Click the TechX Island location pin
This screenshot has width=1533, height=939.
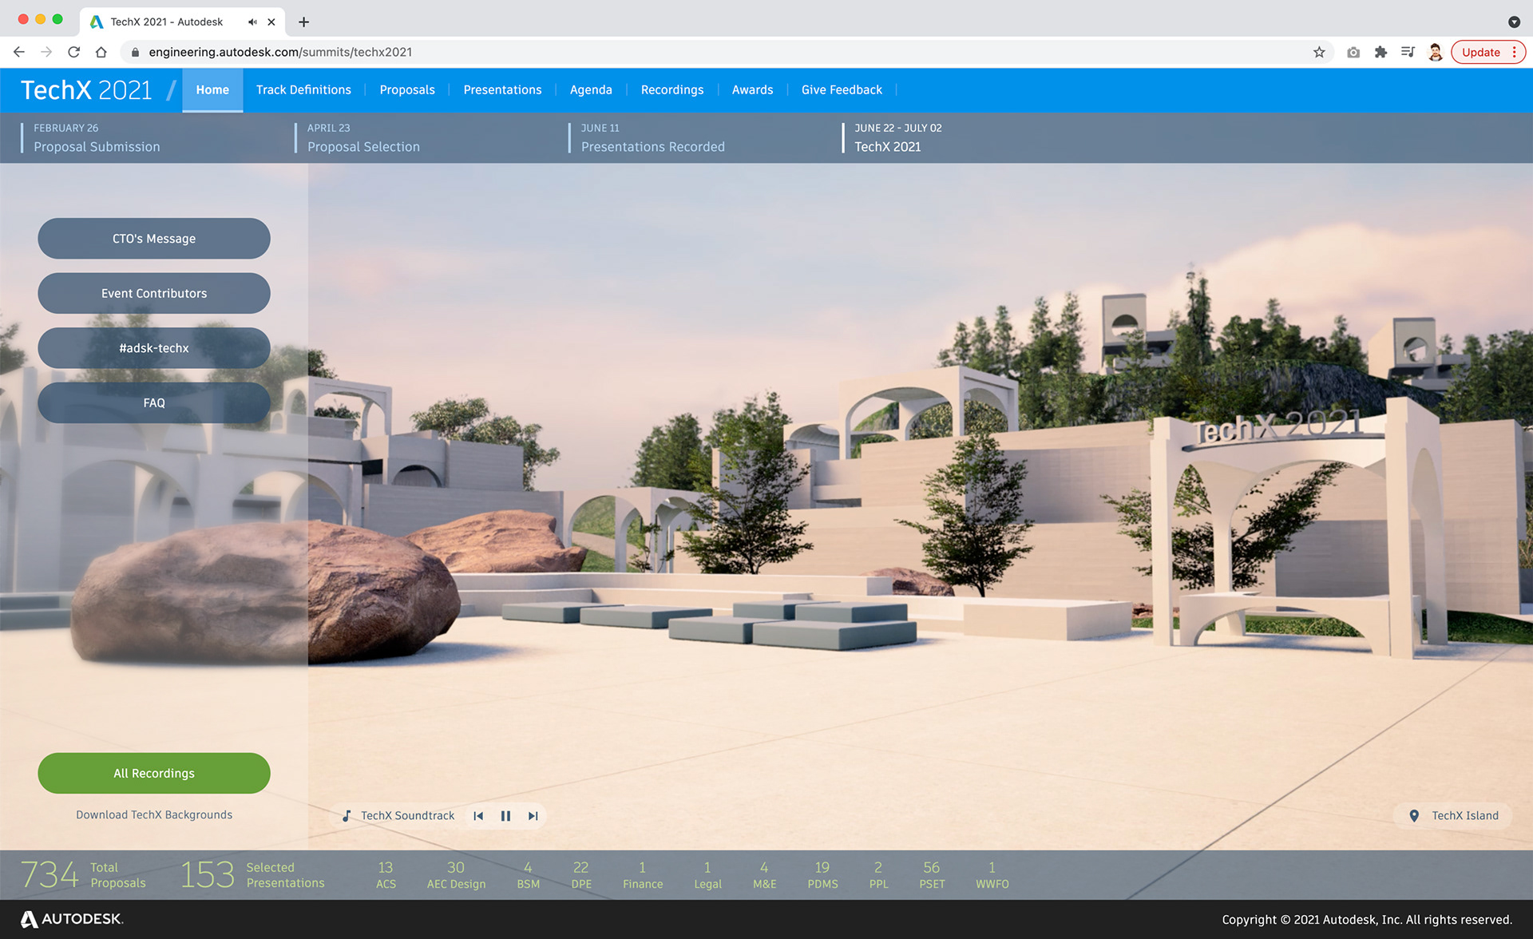pyautogui.click(x=1414, y=815)
